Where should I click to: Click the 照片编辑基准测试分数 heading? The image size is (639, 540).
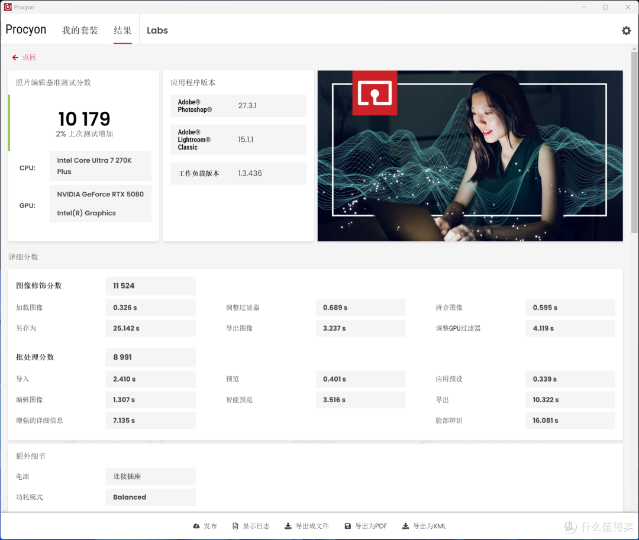click(53, 83)
